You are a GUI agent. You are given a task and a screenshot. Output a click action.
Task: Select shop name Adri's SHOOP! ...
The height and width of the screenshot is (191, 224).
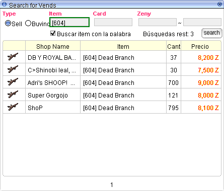[x=51, y=83]
